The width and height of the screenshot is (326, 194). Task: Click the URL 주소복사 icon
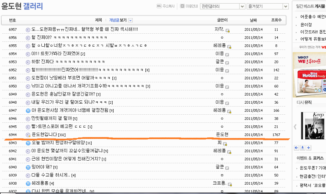[x=159, y=6]
